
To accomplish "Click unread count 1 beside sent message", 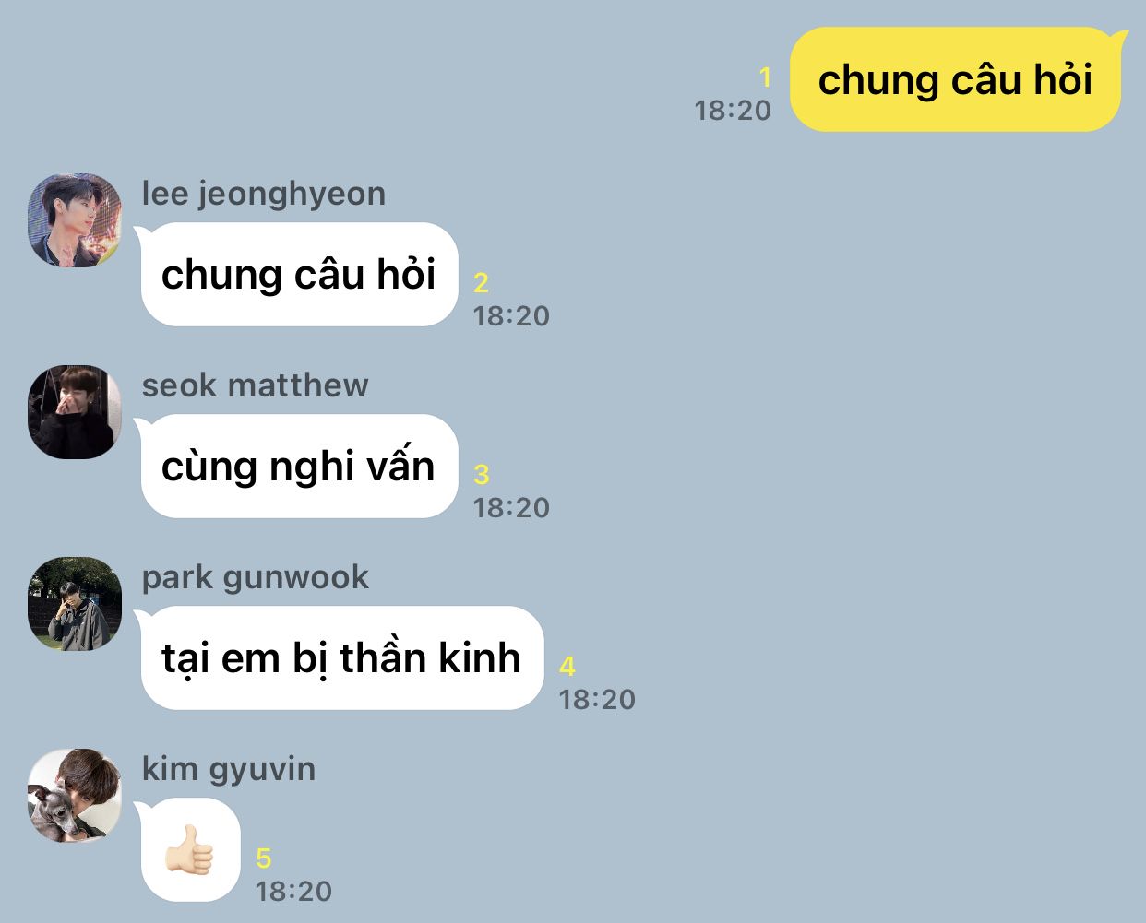I will (764, 77).
